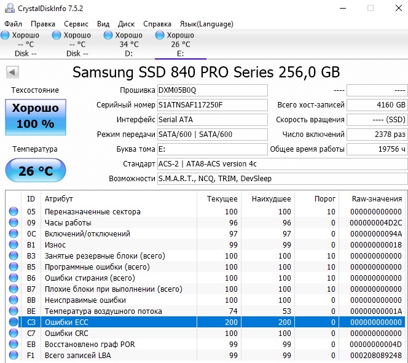Click status orb of row B1 Износ

coord(14,244)
